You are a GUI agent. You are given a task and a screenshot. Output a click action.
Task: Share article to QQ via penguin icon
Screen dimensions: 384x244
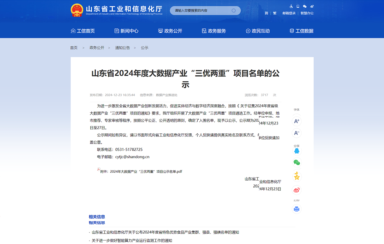tap(297, 151)
